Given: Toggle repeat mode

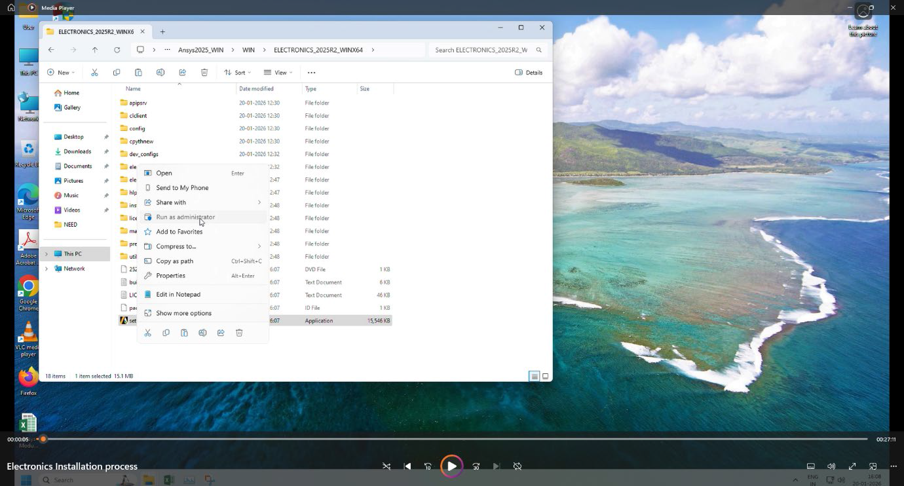Looking at the screenshot, I should coord(518,466).
